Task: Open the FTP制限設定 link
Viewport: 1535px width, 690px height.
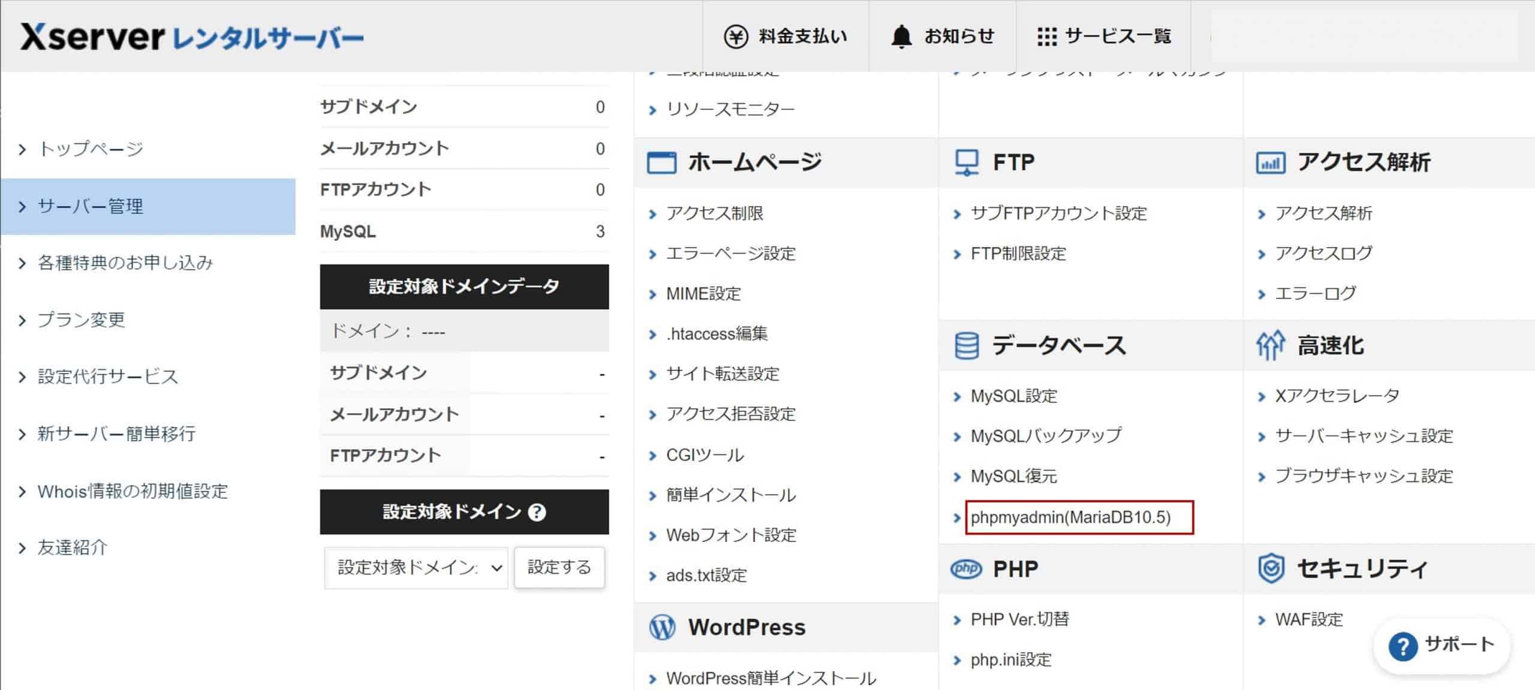Action: tap(1019, 254)
